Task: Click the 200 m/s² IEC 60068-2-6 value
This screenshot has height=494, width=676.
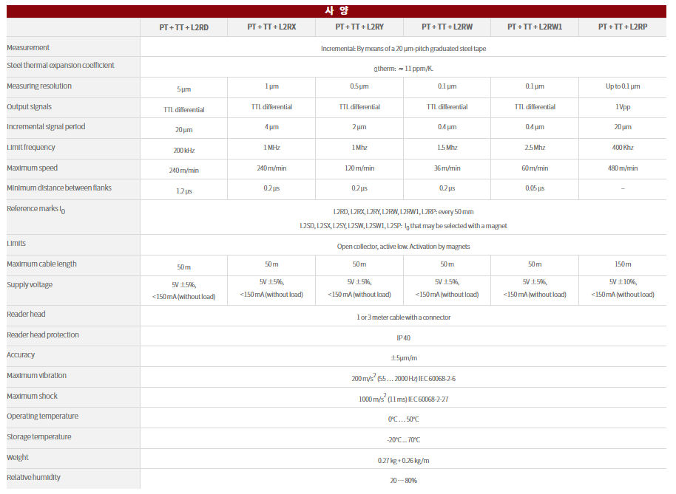Action: point(403,378)
